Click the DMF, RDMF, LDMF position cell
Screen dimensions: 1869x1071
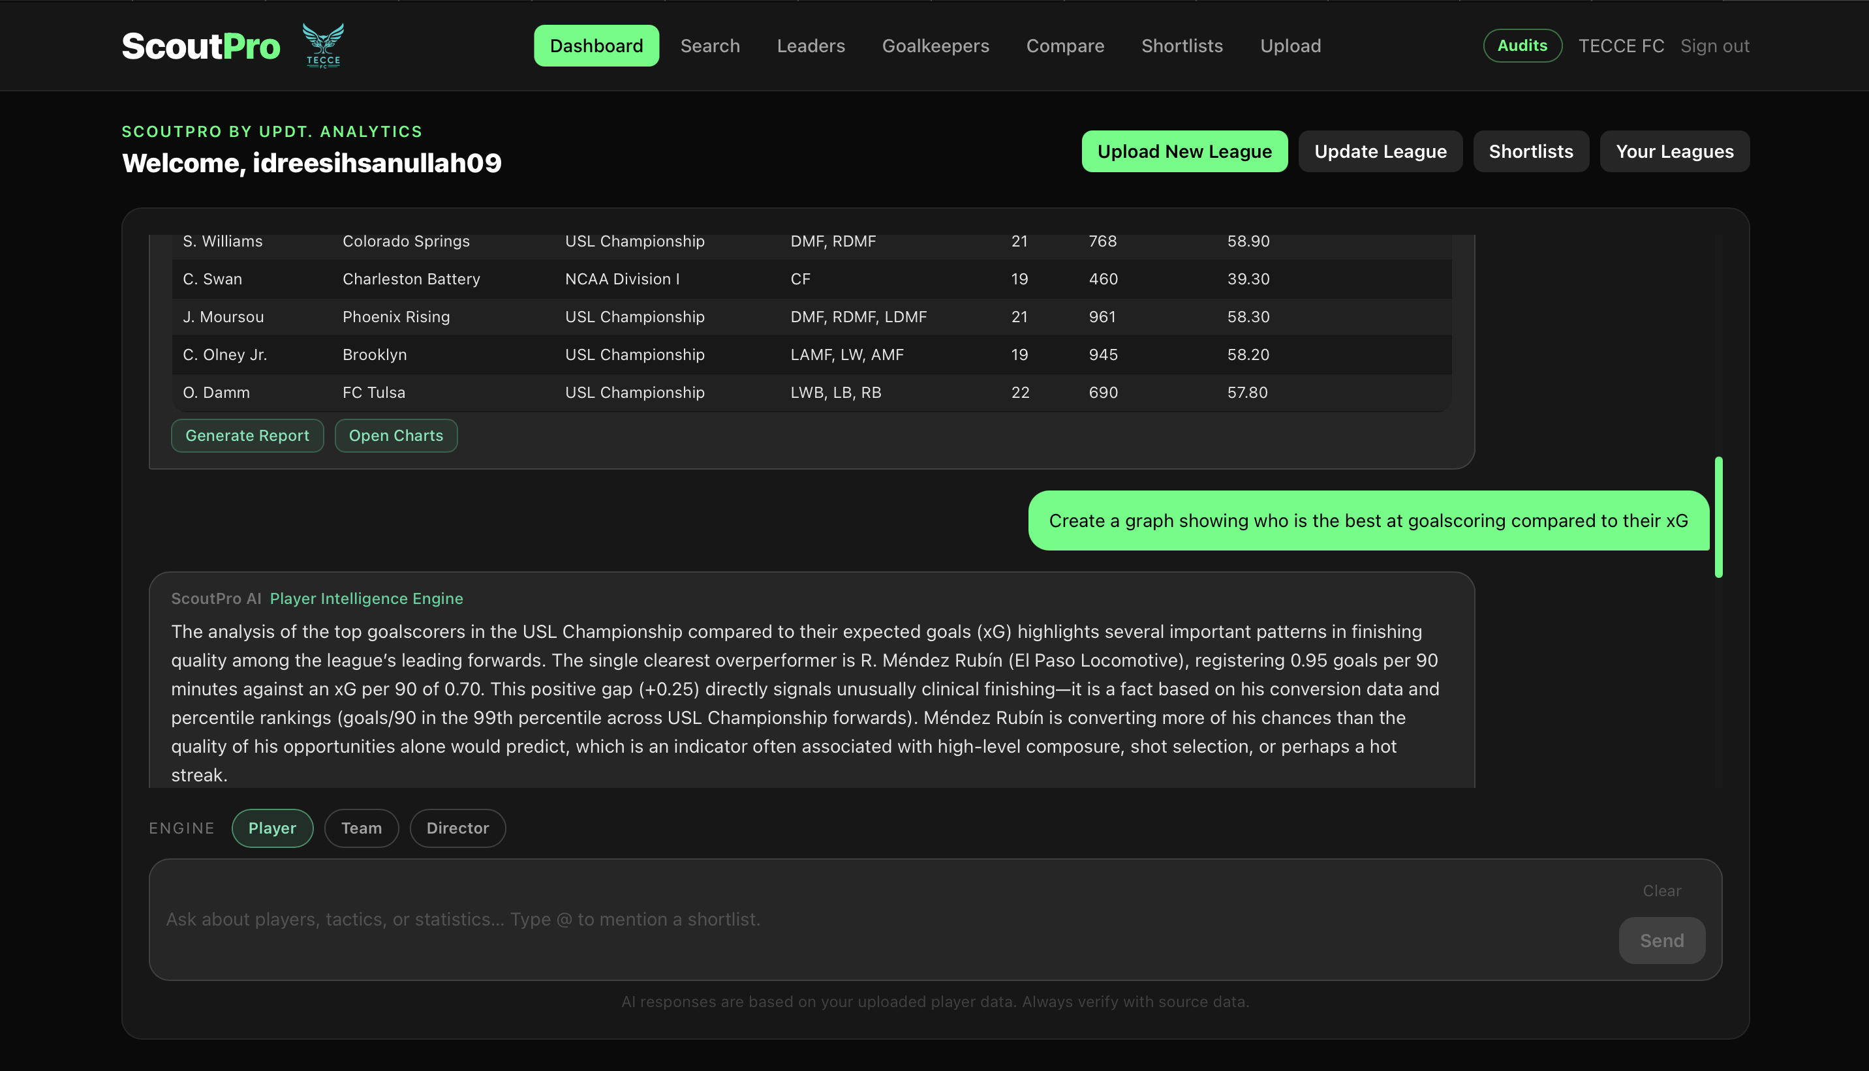859,317
